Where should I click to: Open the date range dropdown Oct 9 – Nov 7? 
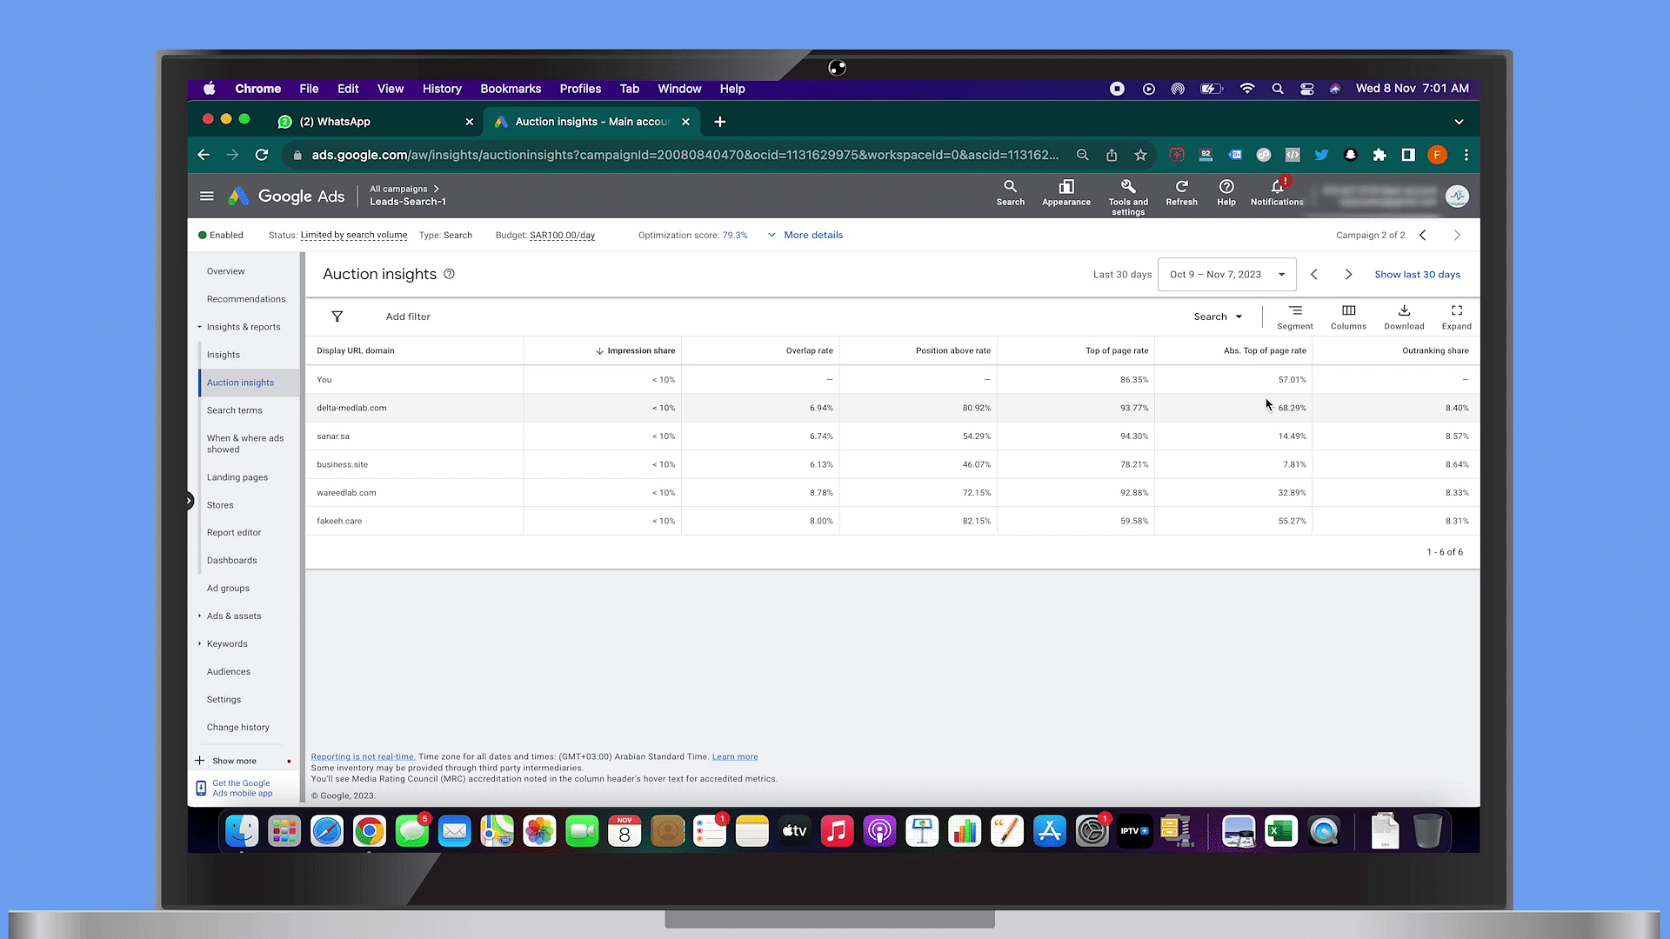click(x=1226, y=275)
